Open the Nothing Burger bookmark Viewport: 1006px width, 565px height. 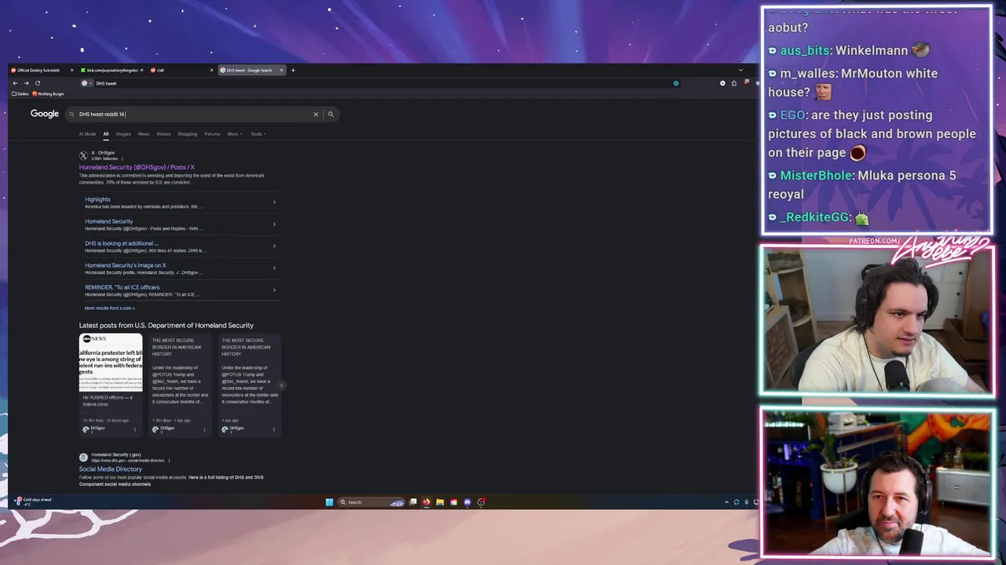[49, 93]
